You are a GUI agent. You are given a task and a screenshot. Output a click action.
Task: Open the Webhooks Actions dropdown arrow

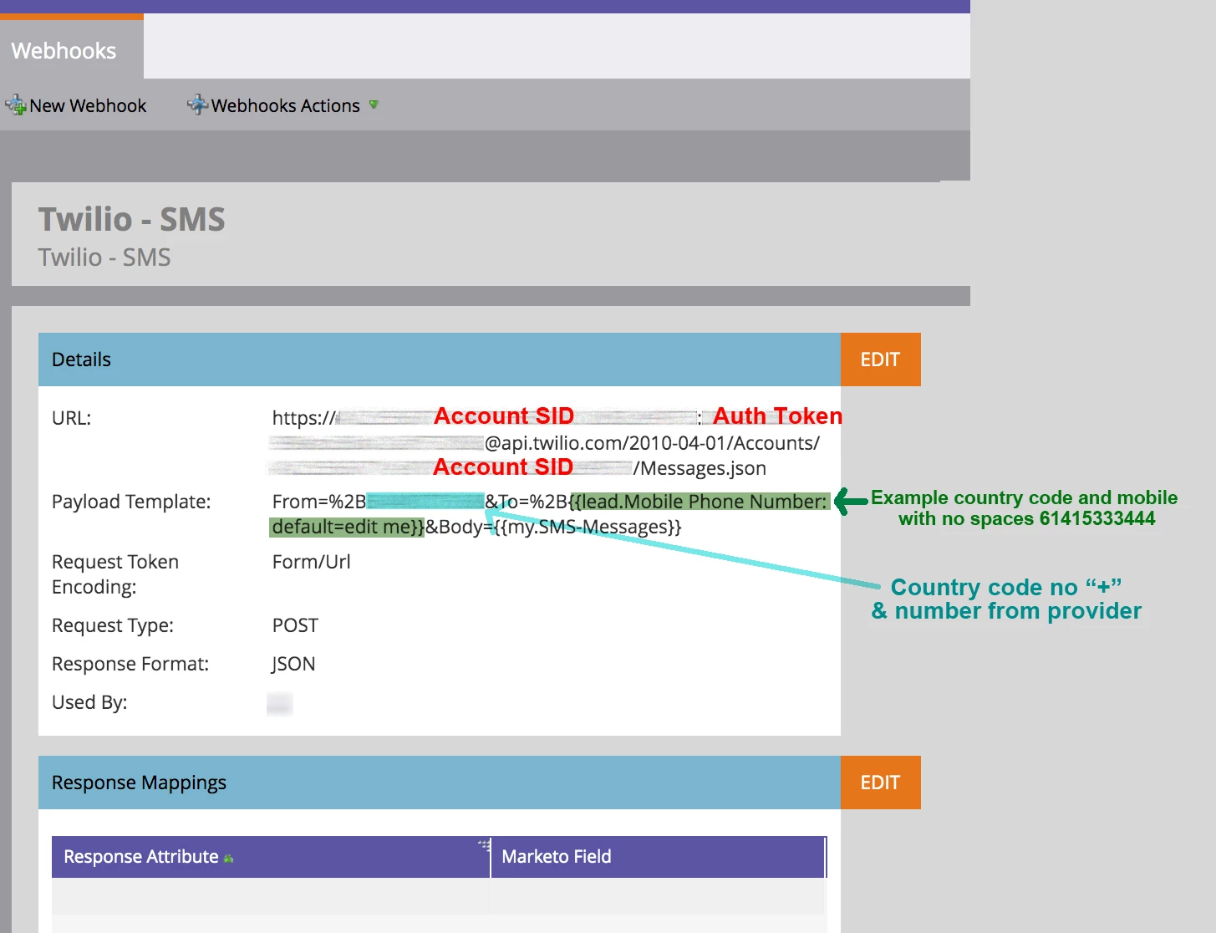pos(374,105)
